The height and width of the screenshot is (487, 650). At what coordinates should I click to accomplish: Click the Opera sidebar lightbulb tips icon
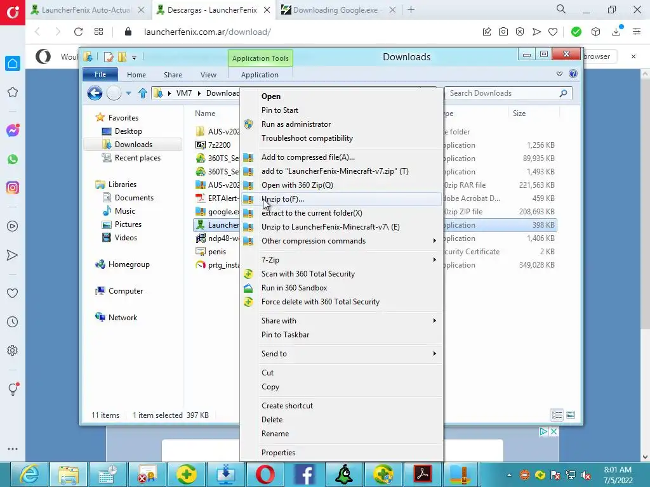[x=13, y=389]
